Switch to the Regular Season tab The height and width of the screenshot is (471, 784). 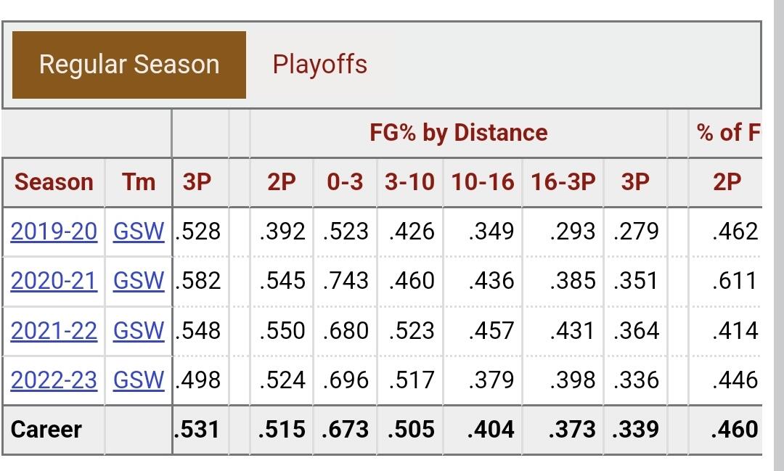(129, 65)
